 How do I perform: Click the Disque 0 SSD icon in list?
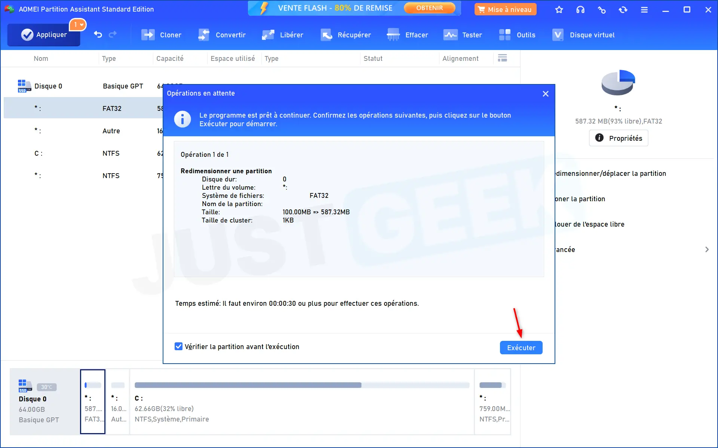tap(24, 86)
